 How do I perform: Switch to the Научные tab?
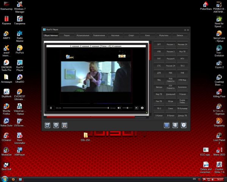[115, 35]
